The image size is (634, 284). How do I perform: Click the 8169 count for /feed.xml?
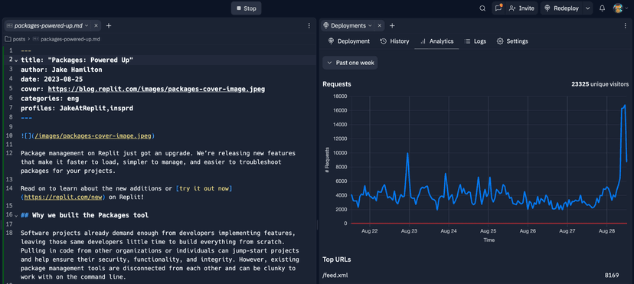(612, 275)
